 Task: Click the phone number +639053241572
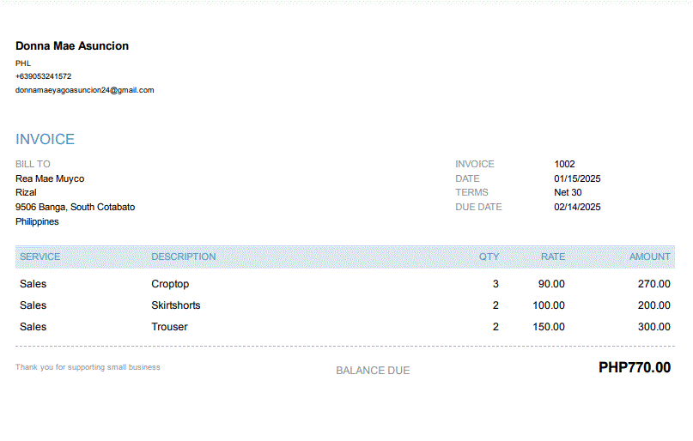pyautogui.click(x=43, y=76)
